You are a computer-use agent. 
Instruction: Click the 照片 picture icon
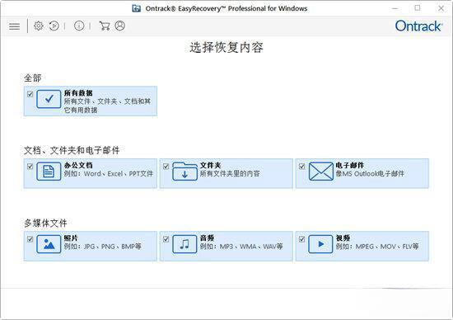(49, 244)
